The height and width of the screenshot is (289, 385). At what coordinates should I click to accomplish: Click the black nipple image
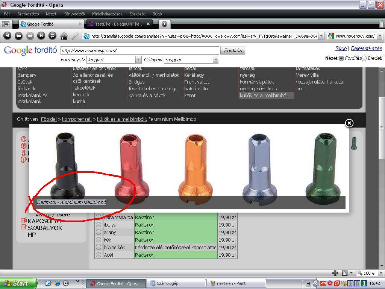tap(66, 165)
